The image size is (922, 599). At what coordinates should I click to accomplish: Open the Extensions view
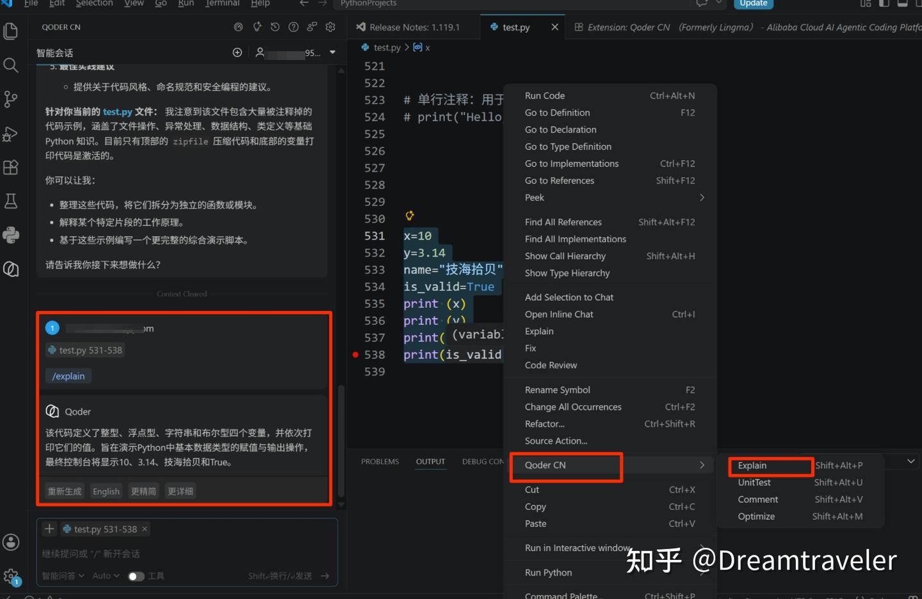pyautogui.click(x=11, y=167)
